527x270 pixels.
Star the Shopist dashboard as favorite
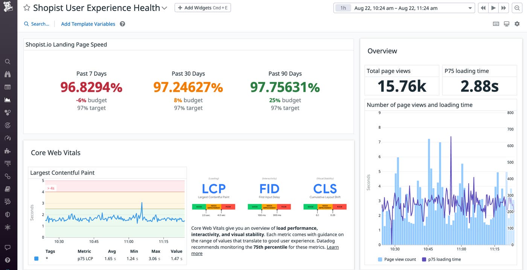coord(26,7)
